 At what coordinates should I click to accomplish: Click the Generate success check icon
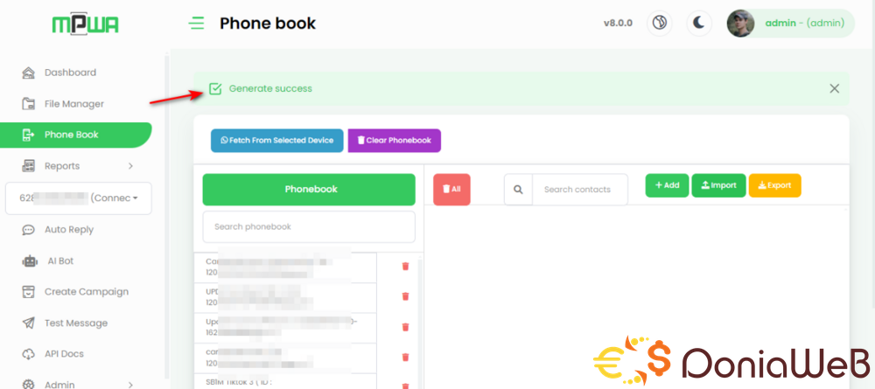(x=215, y=88)
